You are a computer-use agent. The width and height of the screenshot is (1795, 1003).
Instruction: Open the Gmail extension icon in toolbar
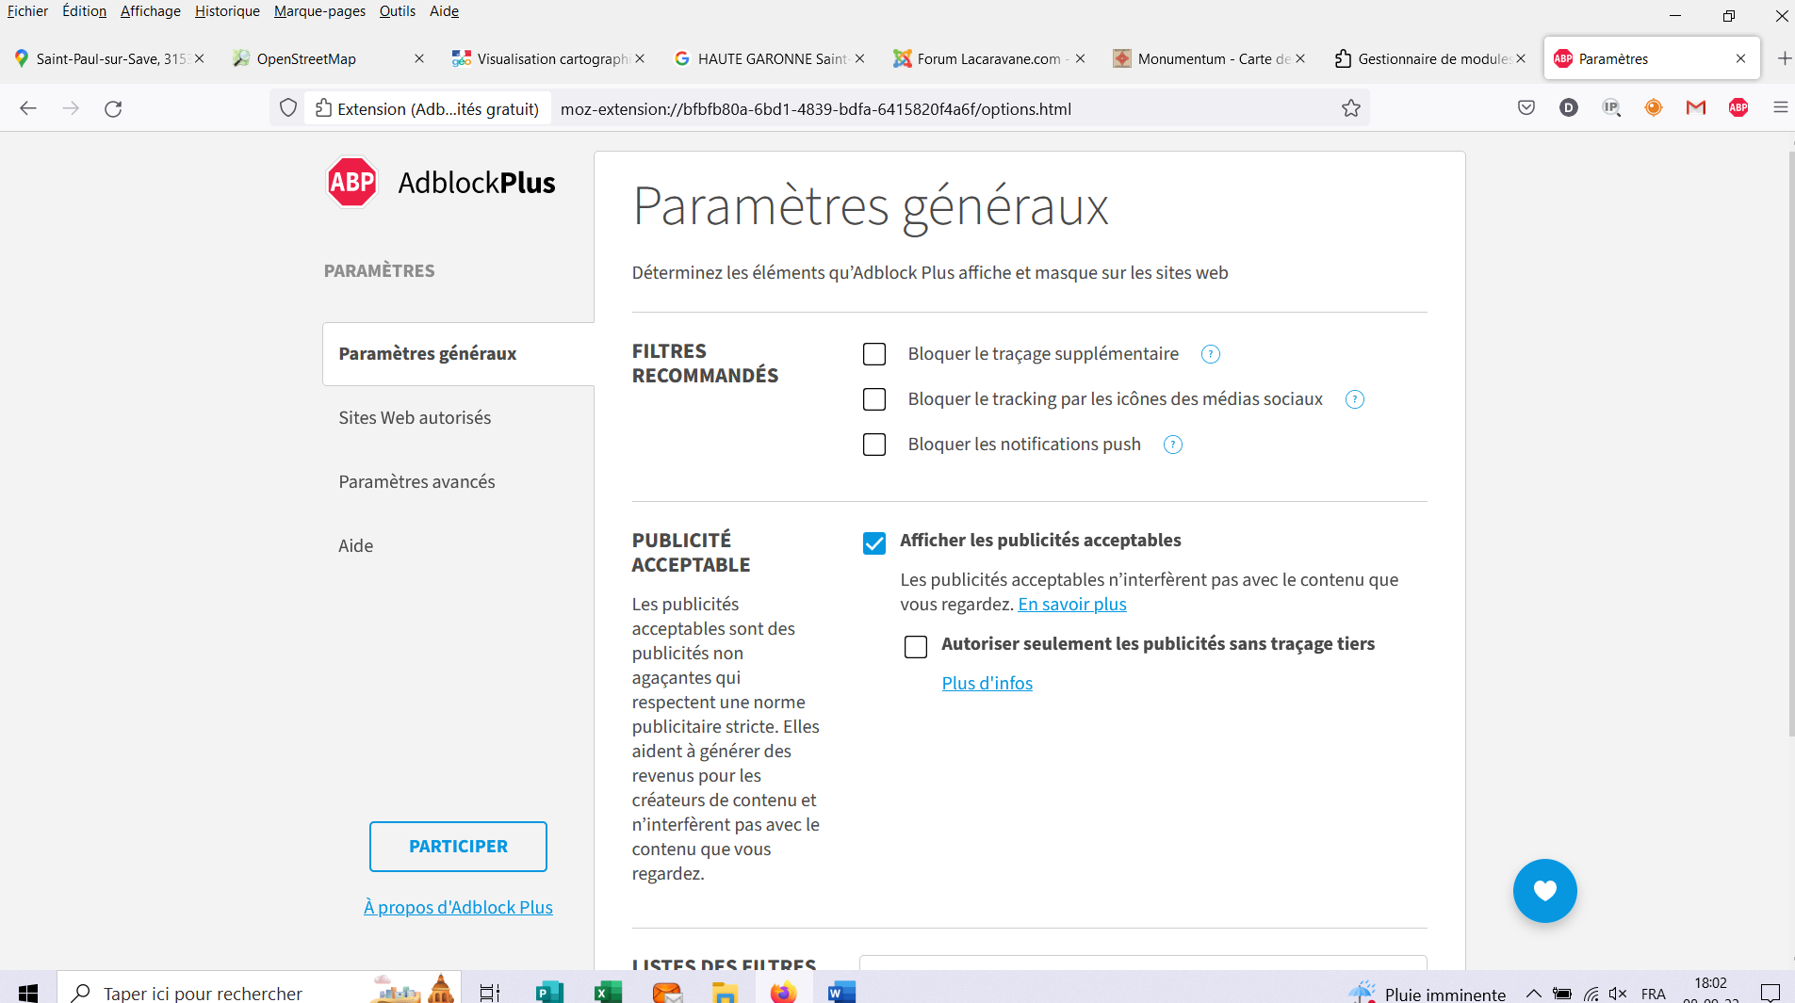pos(1696,108)
